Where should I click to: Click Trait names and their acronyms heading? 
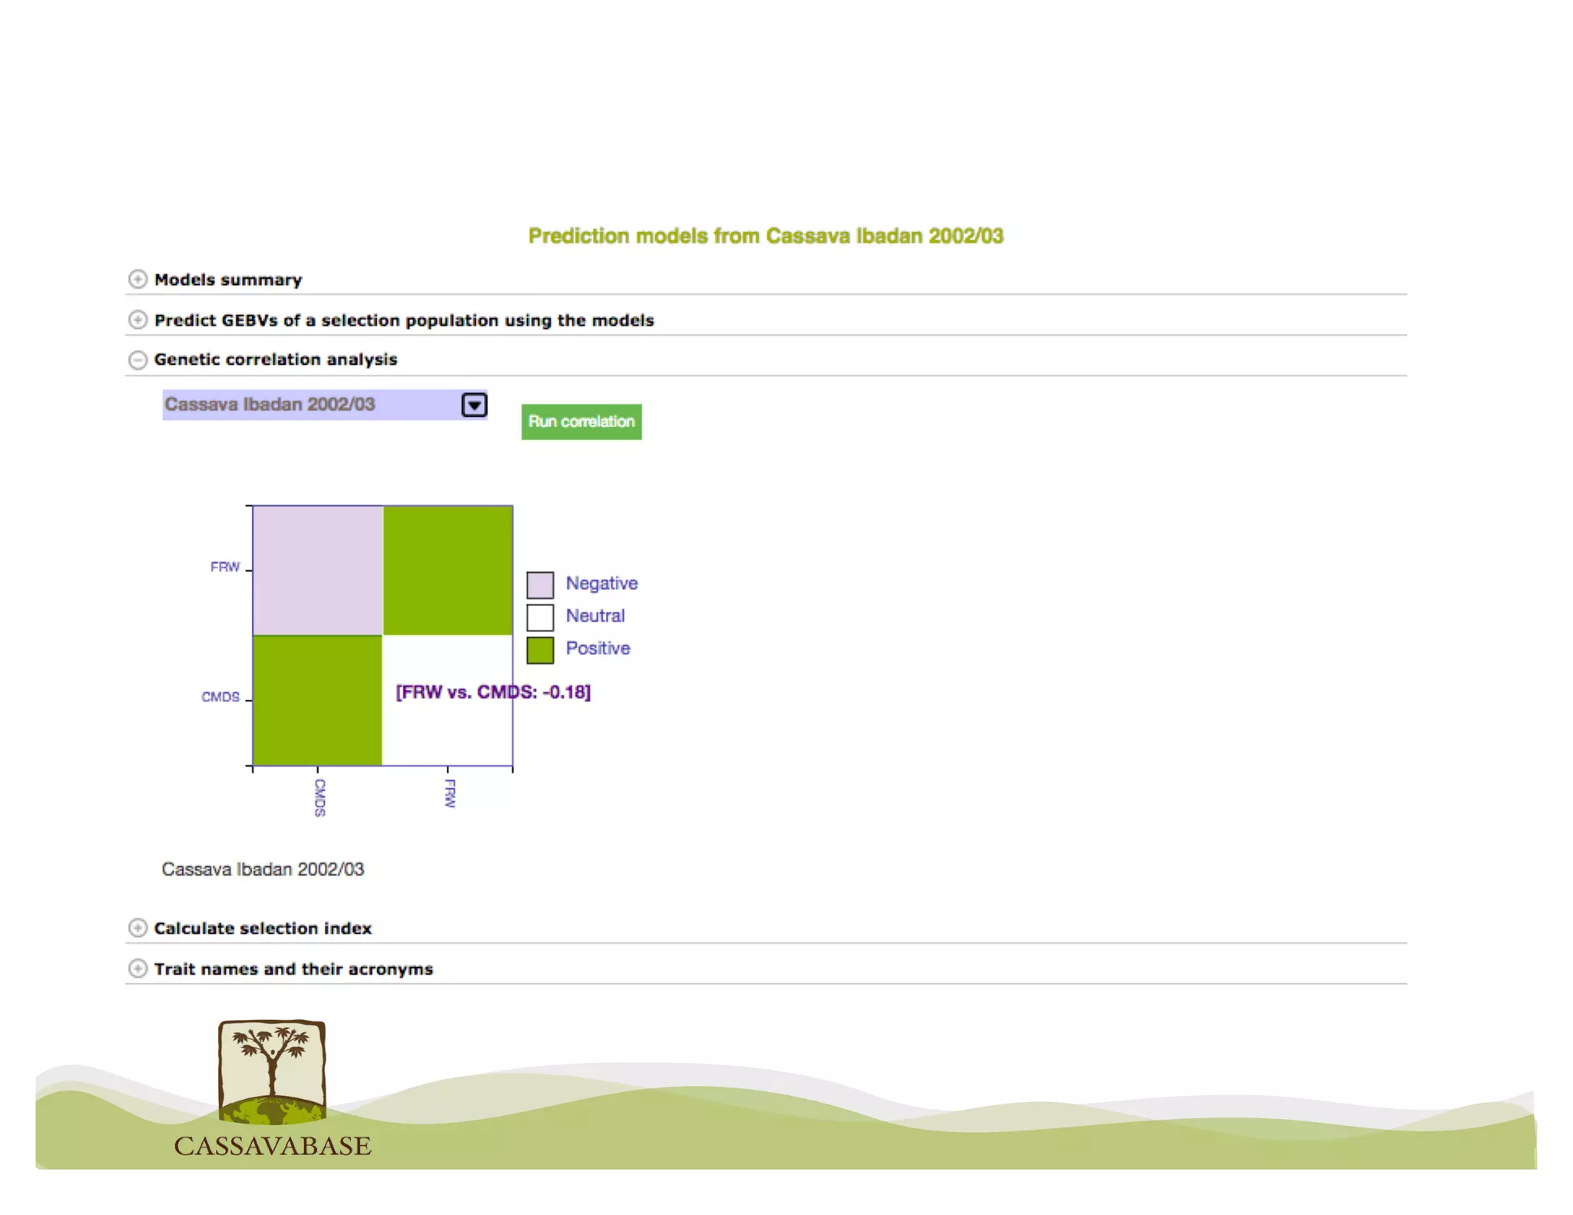click(293, 969)
